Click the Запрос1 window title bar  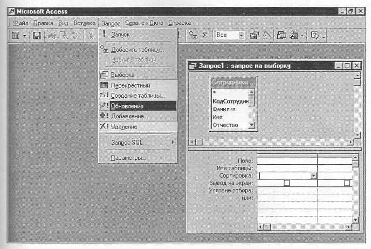pyautogui.click(x=262, y=66)
